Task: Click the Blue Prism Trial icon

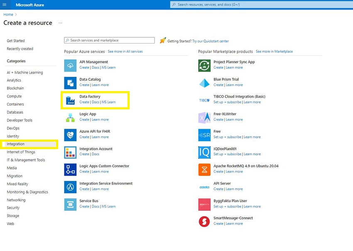Action: pyautogui.click(x=204, y=83)
